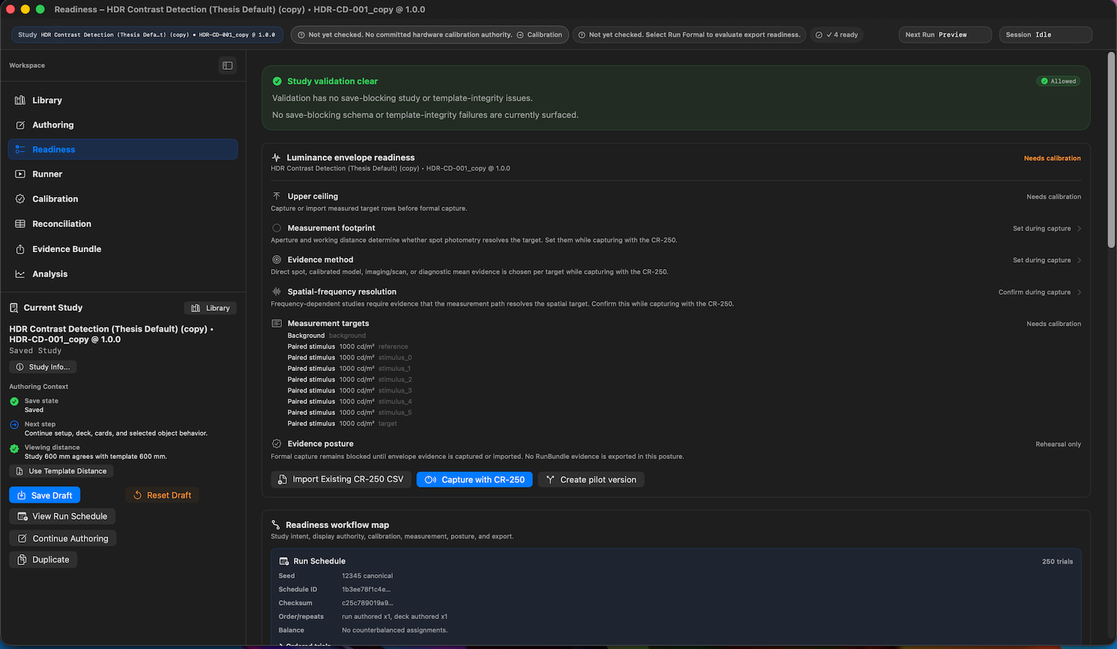Click the Authoring pencil icon

20,125
